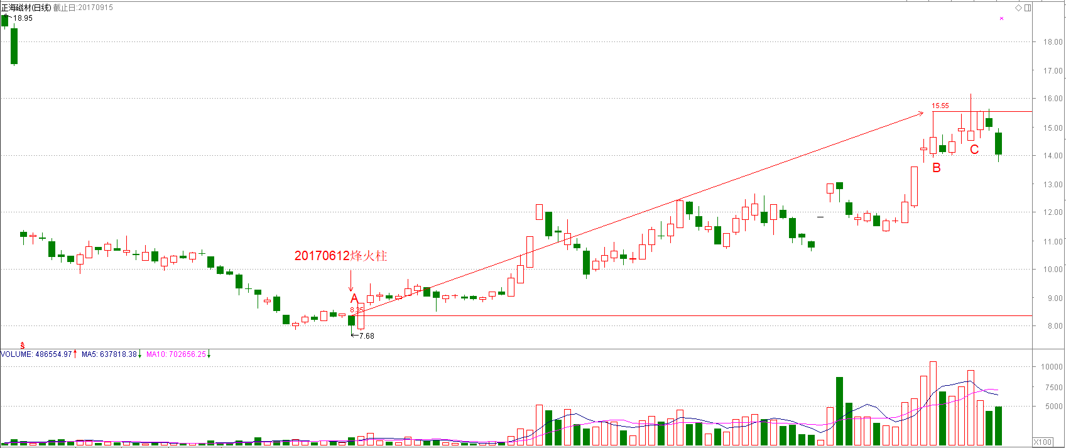Click the green down arrow after MA10 value
Screen dimensions: 1066x448
(209, 354)
